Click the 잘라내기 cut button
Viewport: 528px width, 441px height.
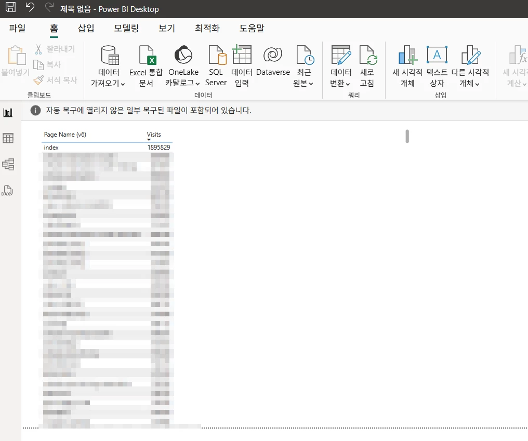tap(55, 49)
